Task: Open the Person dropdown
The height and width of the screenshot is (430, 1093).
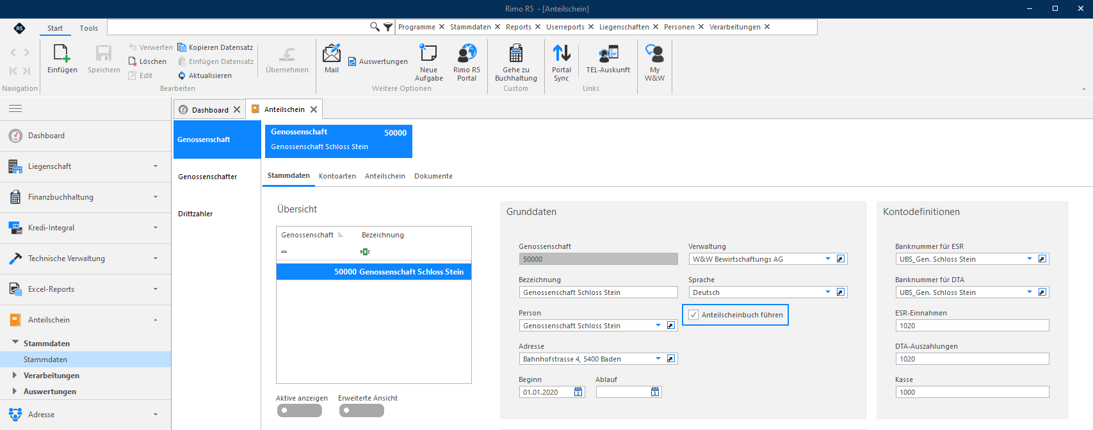Action: [658, 326]
